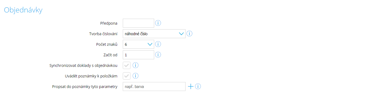Click the info icon beside Začít od
Viewport: 382px width, 98px height.
(158, 55)
